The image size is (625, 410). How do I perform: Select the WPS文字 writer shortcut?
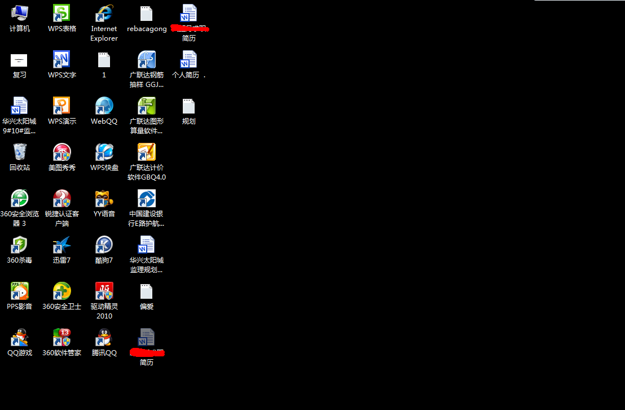(x=62, y=59)
